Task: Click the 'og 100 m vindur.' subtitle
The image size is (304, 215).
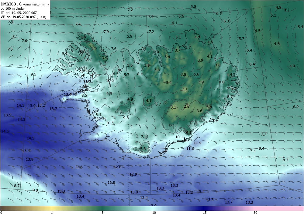Action: tap(13, 8)
